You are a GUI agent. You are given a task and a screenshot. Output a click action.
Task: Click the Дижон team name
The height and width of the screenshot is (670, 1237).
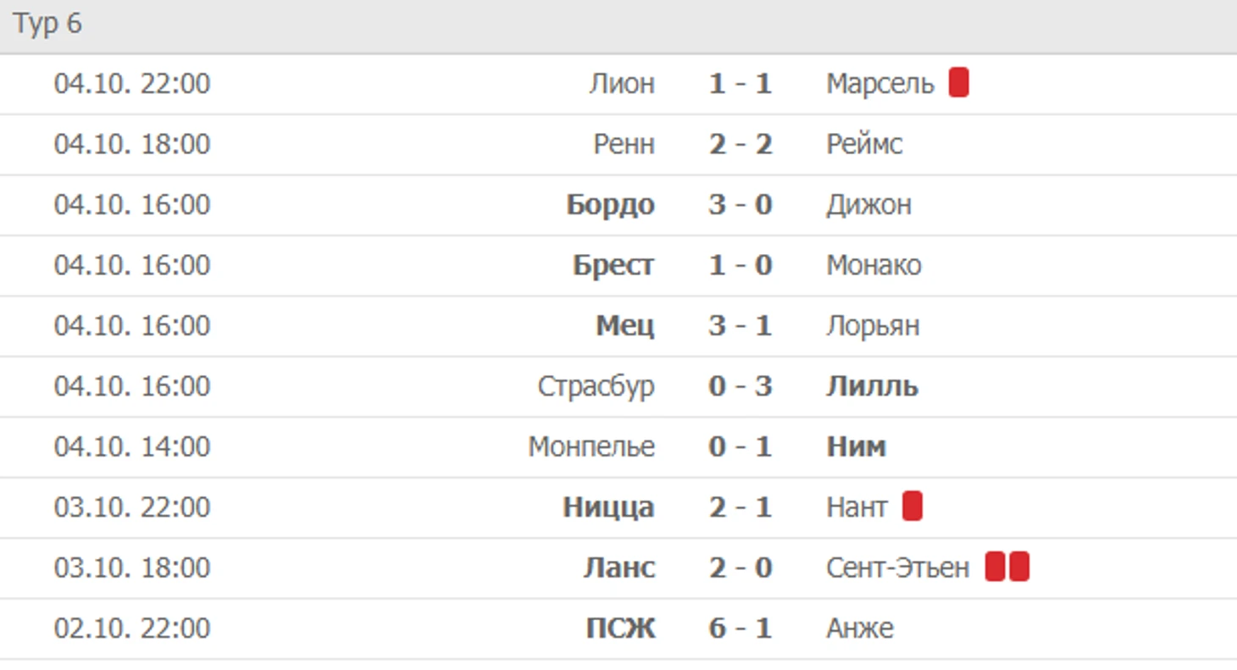[869, 205]
